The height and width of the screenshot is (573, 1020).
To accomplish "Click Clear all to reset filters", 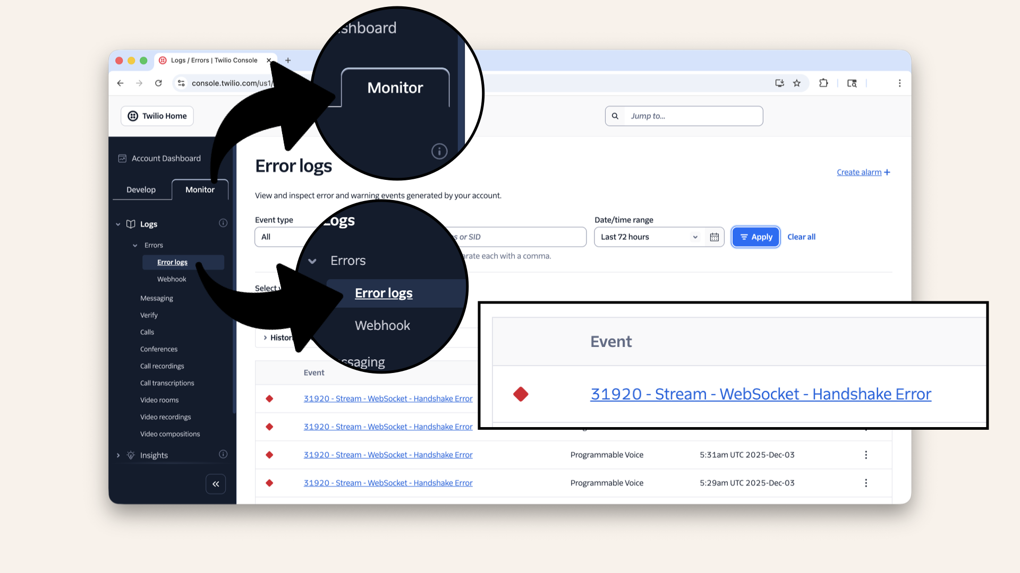I will click(x=801, y=237).
